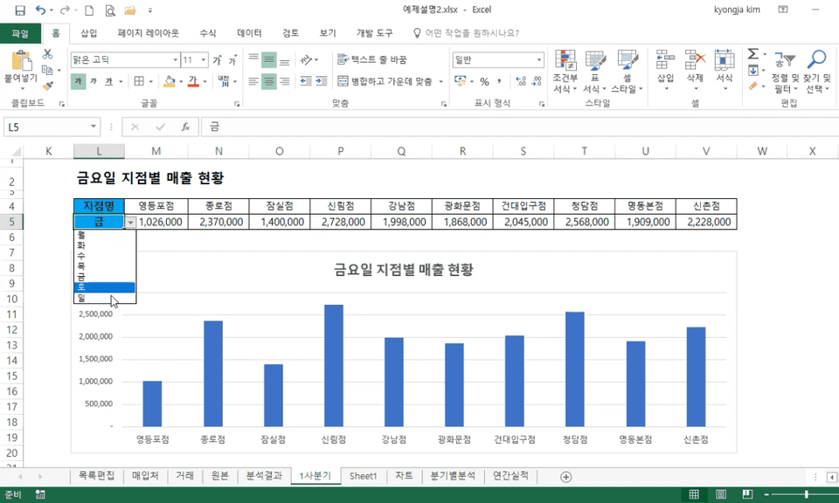Create a new blank document icon
Image resolution: width=839 pixels, height=503 pixels.
[x=89, y=10]
